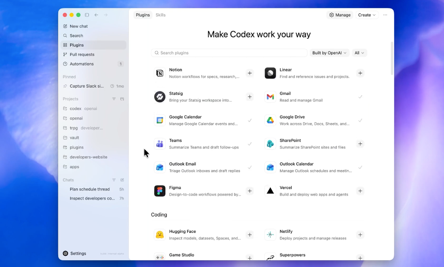Click the Search plugins input field
444x267 pixels.
[229, 53]
